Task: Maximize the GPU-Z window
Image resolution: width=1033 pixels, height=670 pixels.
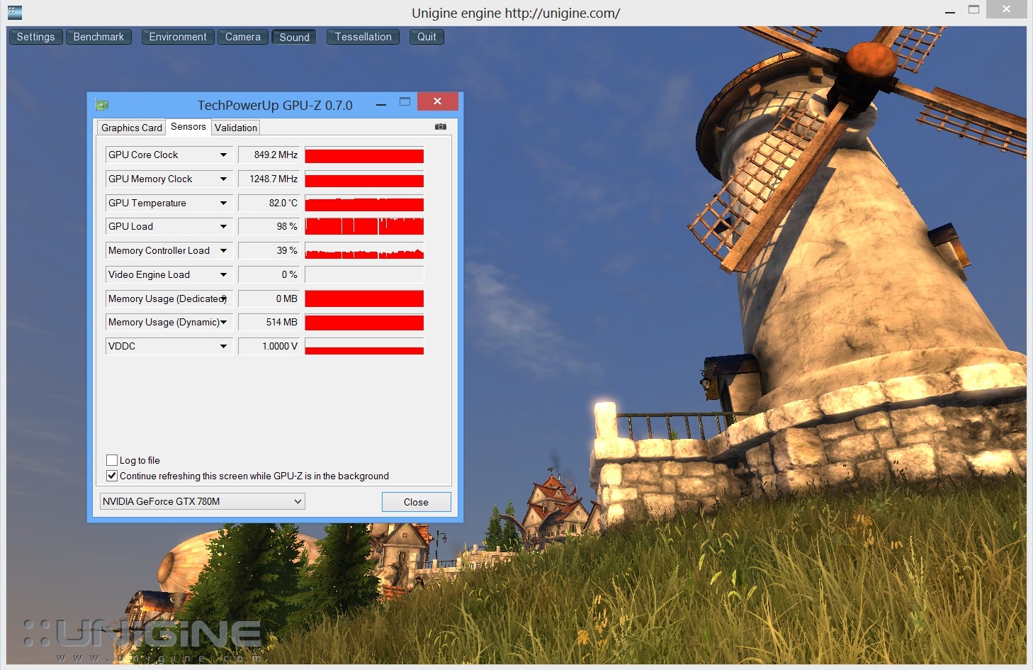Action: click(x=405, y=102)
